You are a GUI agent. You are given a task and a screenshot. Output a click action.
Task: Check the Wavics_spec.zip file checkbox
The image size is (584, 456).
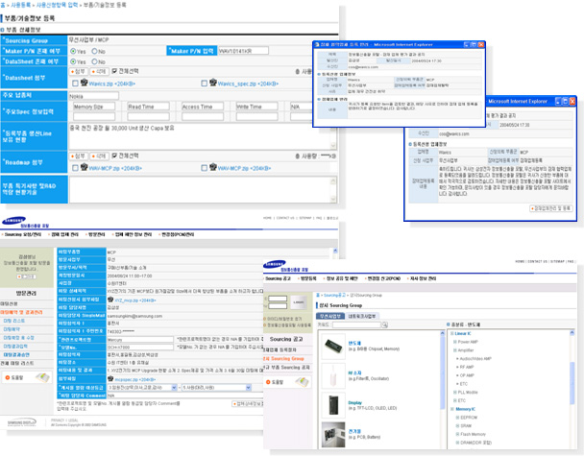coord(204,84)
